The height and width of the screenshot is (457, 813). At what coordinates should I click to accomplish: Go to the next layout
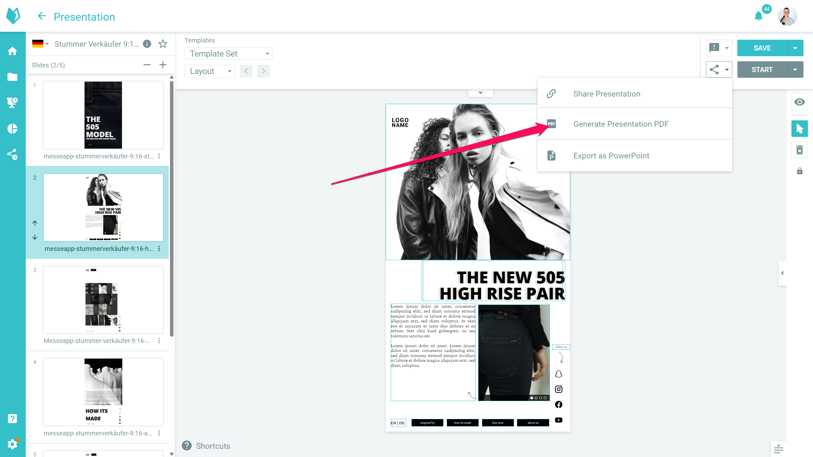pyautogui.click(x=264, y=71)
